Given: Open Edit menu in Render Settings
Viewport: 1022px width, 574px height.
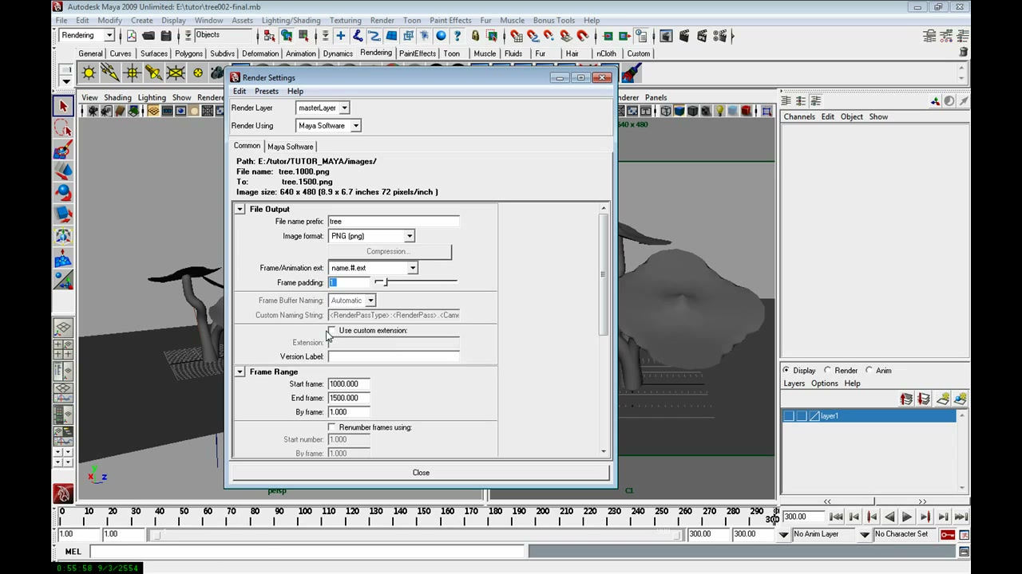Looking at the screenshot, I should point(240,91).
